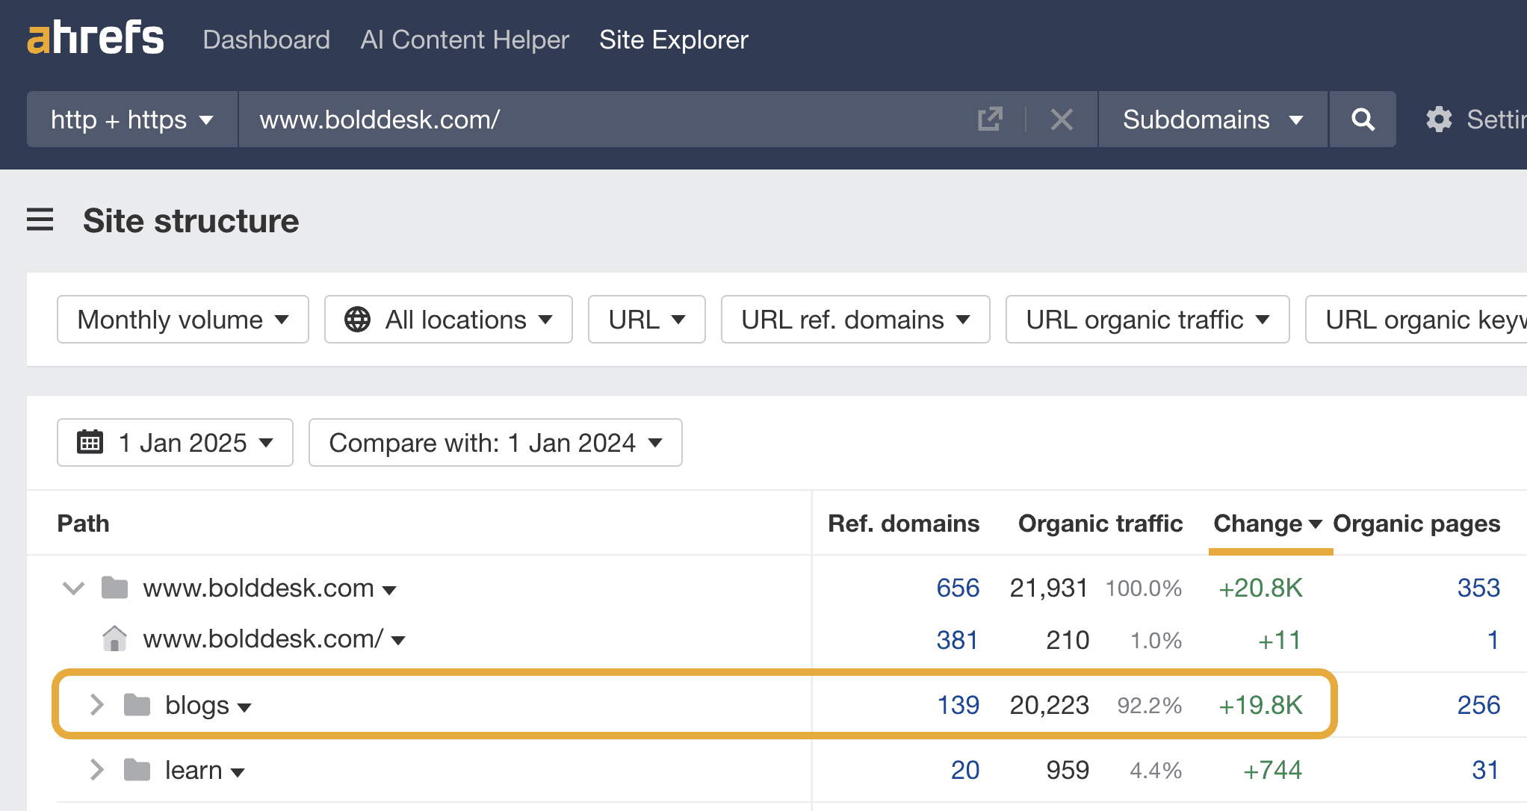1527x811 pixels.
Task: Click the blogs folder icon
Action: pyautogui.click(x=137, y=704)
